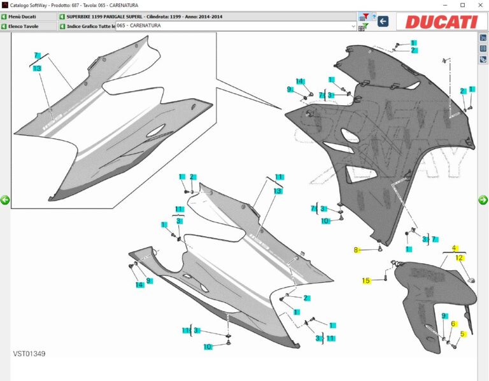
Task: Click the 065 - CARENATURA combo box field
Action: click(x=236, y=26)
